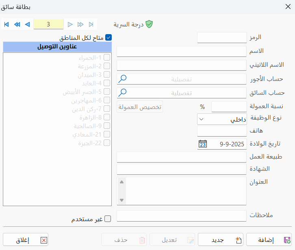Click the record number box showing 3
The height and width of the screenshot is (250, 295).
[x=48, y=24]
